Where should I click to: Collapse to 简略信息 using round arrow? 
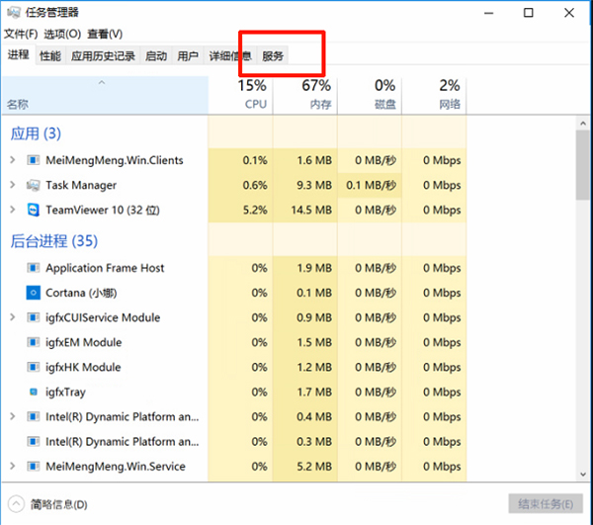(16, 504)
